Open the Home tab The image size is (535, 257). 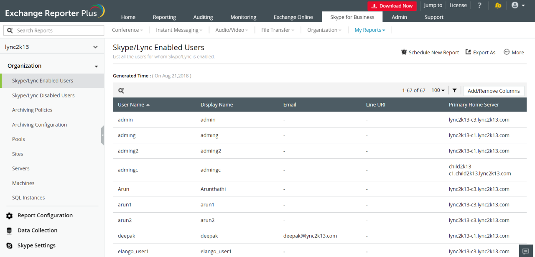tap(128, 17)
